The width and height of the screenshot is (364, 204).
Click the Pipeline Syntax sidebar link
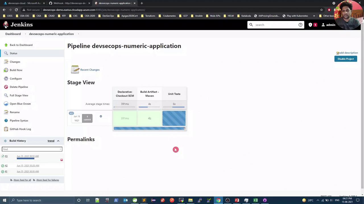pyautogui.click(x=19, y=121)
